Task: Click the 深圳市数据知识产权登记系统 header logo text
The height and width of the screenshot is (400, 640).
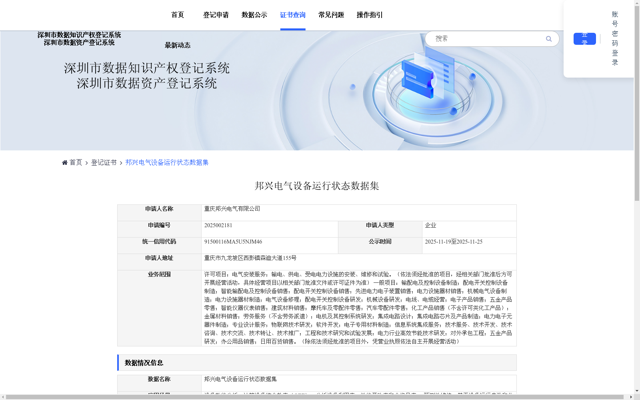Action: 79,35
